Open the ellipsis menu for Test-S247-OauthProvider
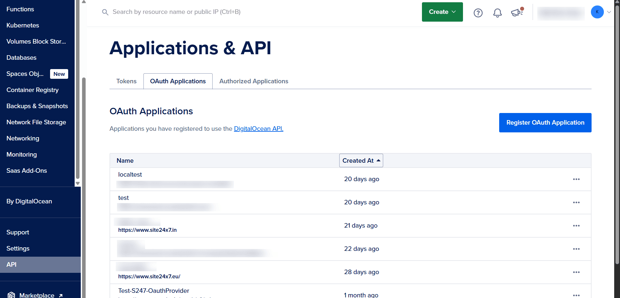Screen dimensions: 620x298 tap(576, 295)
